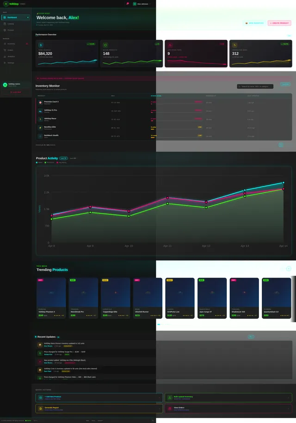Toggle the Views series in chart legend
Screen dimensions: 296x423
click(x=39, y=162)
